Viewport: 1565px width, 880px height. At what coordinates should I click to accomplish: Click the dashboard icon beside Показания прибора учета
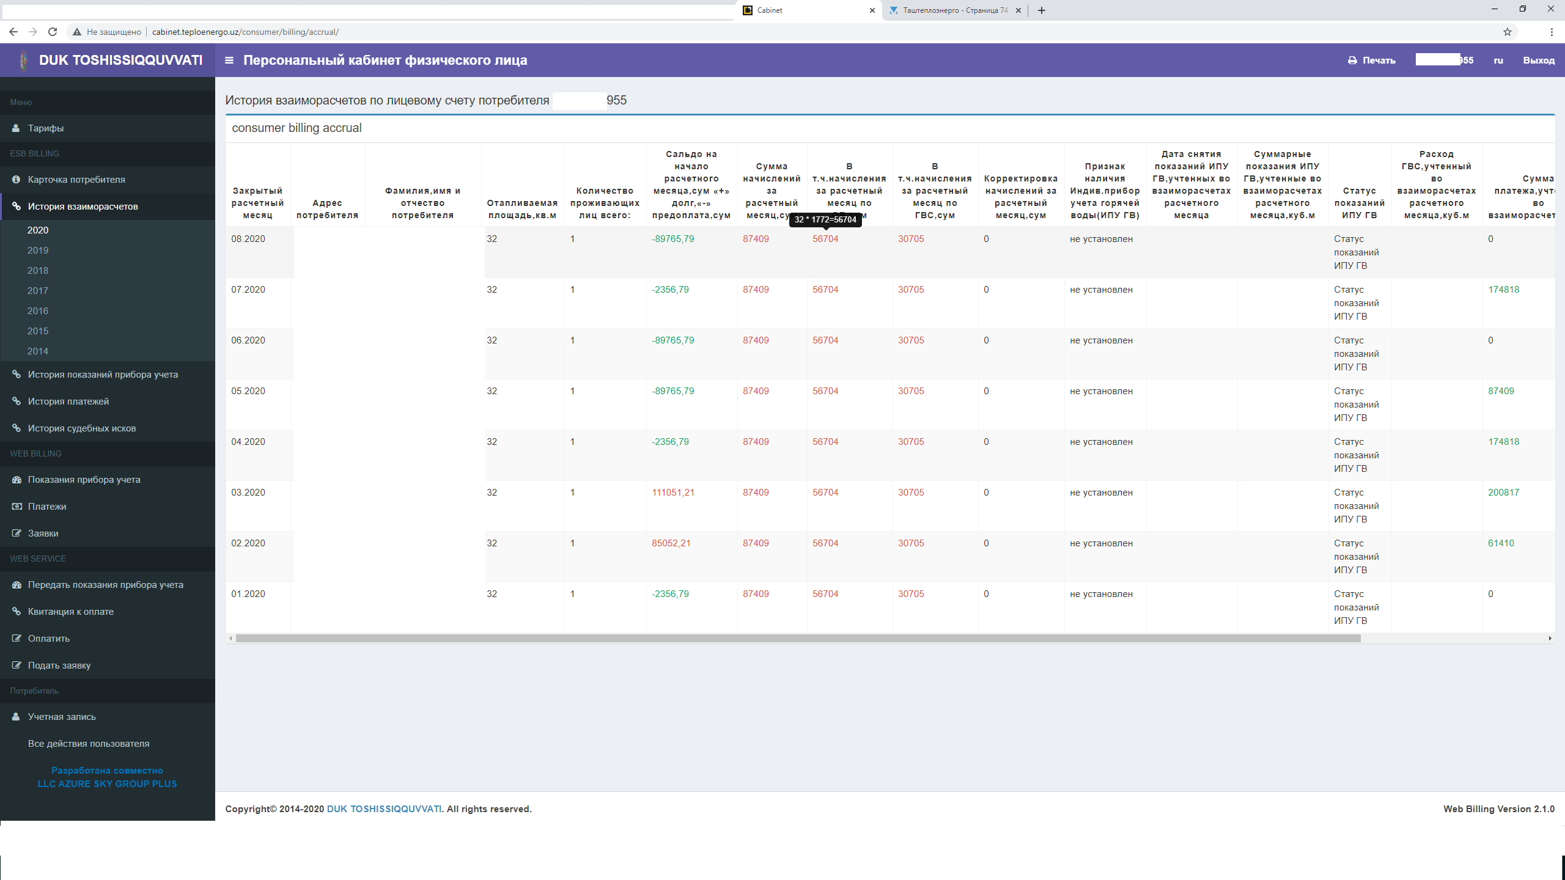[x=17, y=480]
